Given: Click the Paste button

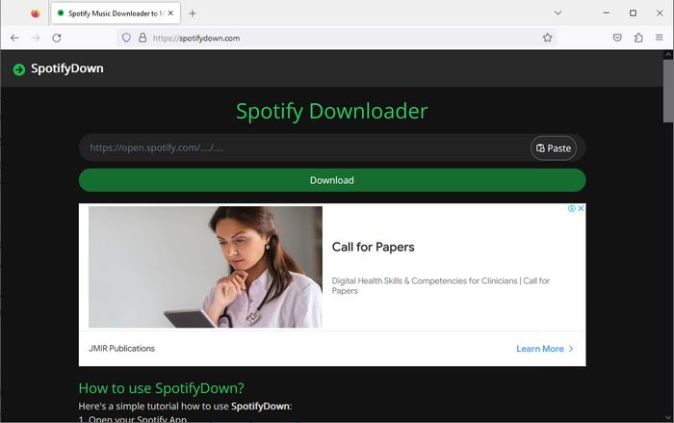Looking at the screenshot, I should pos(554,148).
